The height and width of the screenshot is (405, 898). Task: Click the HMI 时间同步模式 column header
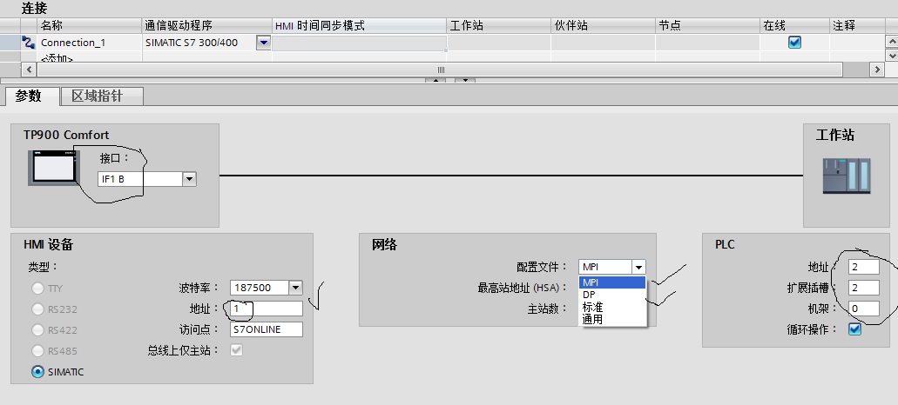359,26
